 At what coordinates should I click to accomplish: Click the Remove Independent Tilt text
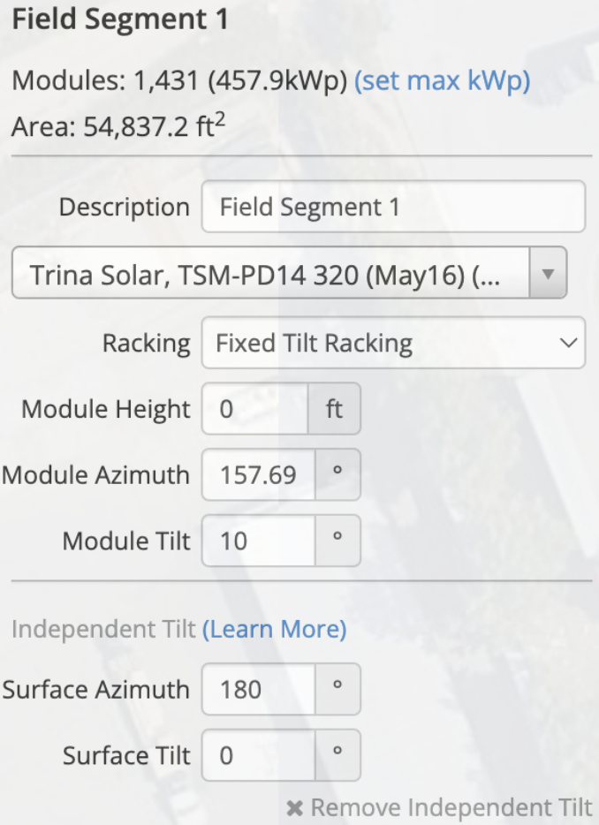pyautogui.click(x=451, y=807)
